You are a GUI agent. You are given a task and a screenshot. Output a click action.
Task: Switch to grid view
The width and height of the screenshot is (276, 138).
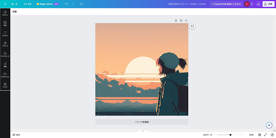coord(259,135)
